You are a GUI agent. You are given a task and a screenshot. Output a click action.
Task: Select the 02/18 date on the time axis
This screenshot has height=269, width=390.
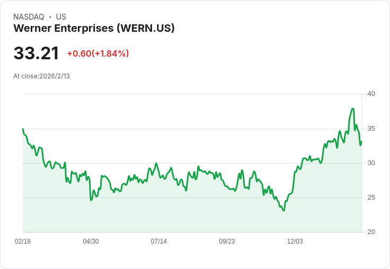[23, 241]
